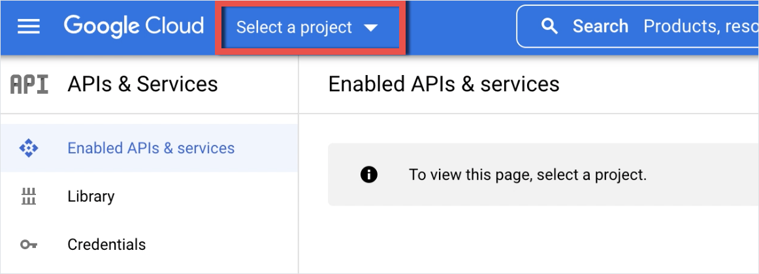
Task: Click the APIs & Services sidebar heading
Action: 143,84
